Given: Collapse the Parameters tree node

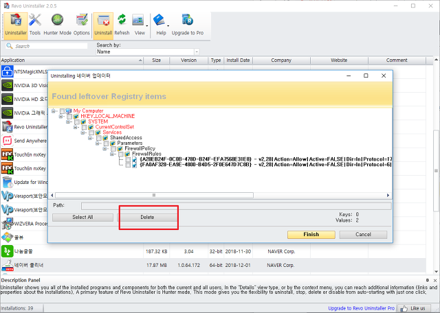Looking at the screenshot, I should (x=97, y=143).
